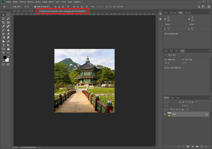Select the Clone Stamp tool
Image resolution: width=212 pixels, height=149 pixels.
coord(8,30)
